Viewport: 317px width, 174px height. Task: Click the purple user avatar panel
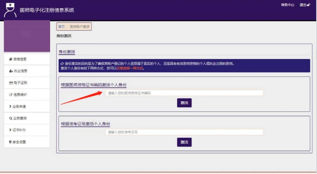[x=27, y=36]
